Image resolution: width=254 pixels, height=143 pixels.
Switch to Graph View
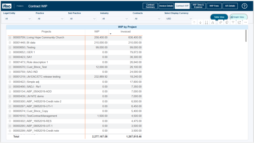pos(239,17)
